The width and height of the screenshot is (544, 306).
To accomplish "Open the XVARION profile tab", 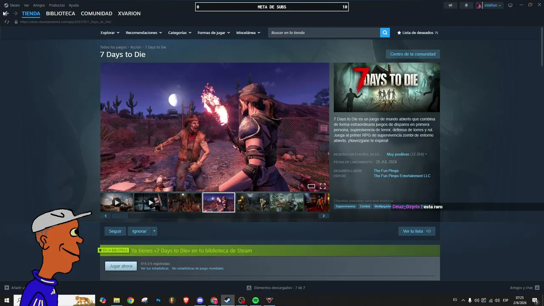I will pyautogui.click(x=129, y=14).
